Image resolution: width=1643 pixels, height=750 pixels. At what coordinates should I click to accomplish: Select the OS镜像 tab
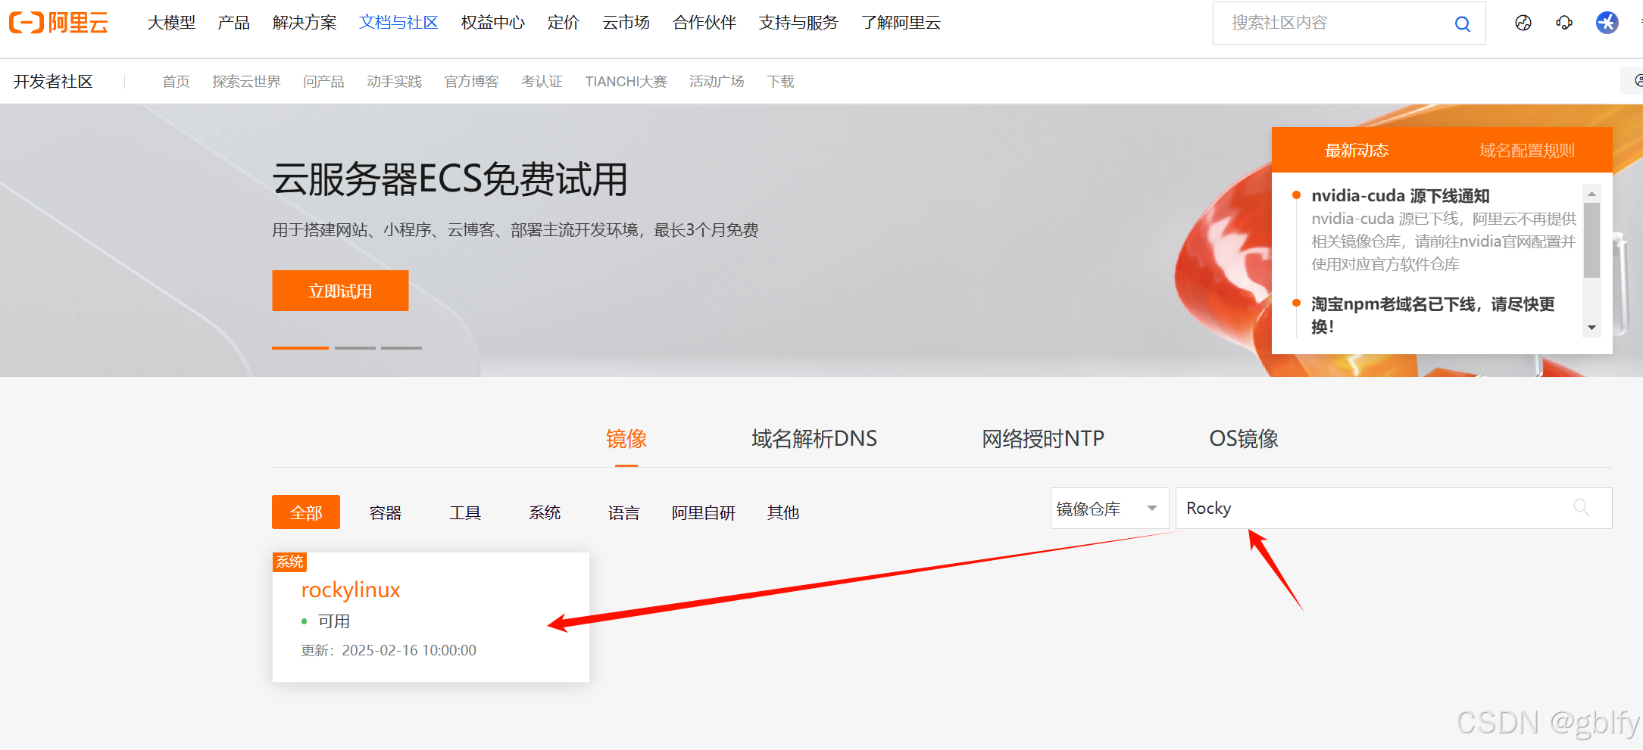(x=1243, y=438)
